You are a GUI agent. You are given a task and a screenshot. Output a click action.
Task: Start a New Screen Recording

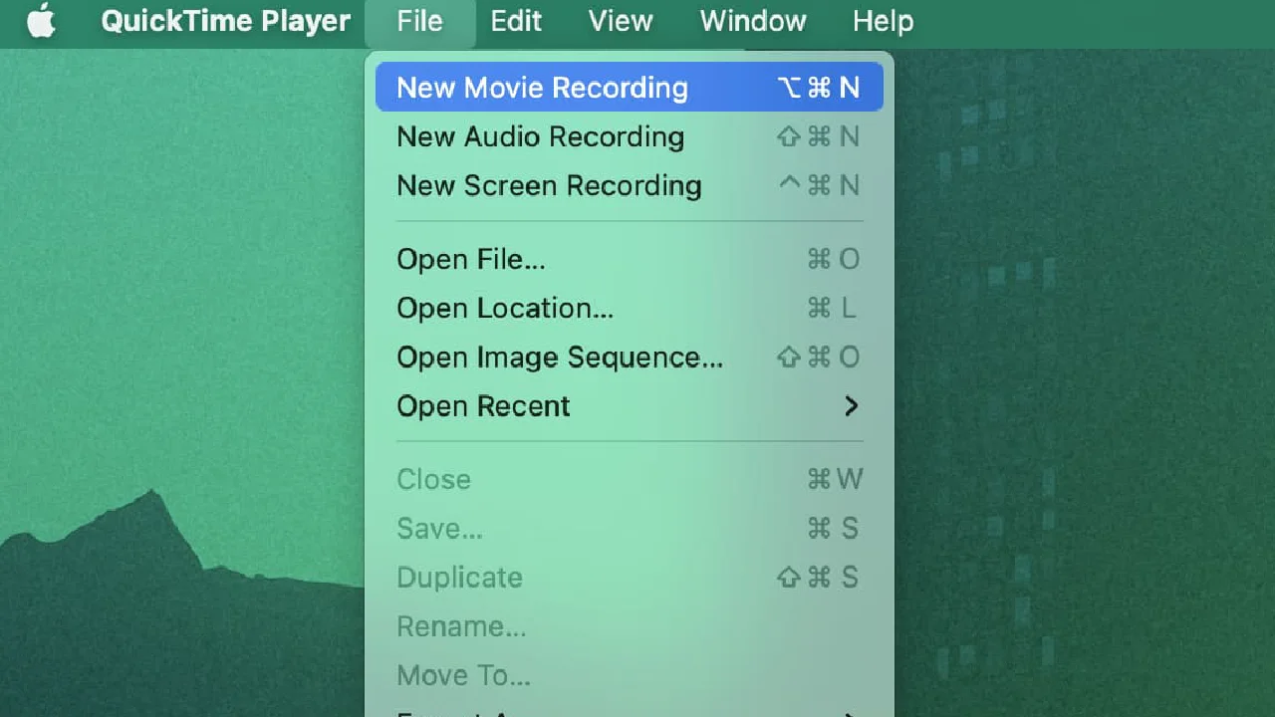pos(630,185)
